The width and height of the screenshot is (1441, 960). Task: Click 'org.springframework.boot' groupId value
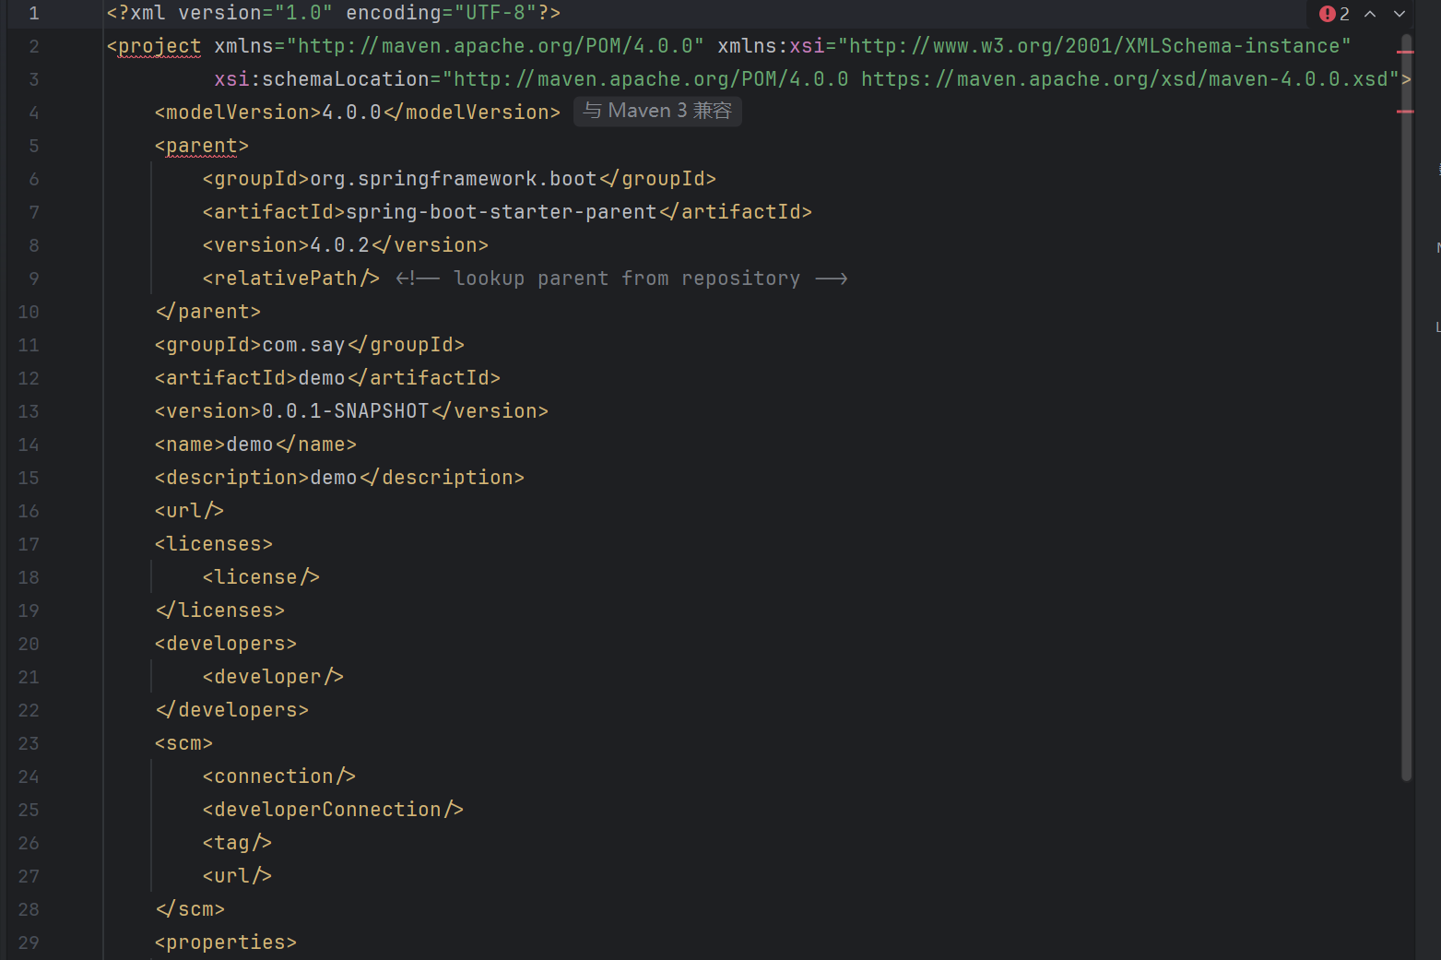454,179
